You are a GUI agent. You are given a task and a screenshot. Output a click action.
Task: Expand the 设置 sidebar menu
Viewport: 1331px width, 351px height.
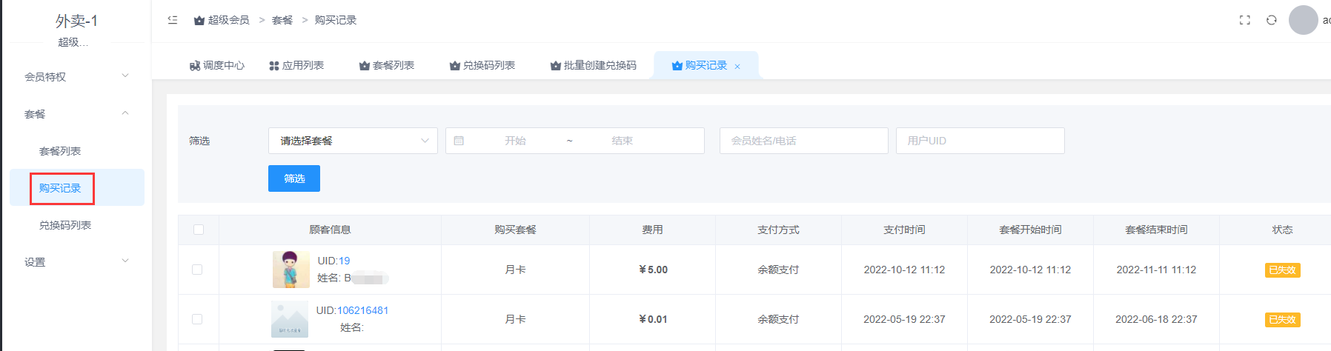[76, 261]
